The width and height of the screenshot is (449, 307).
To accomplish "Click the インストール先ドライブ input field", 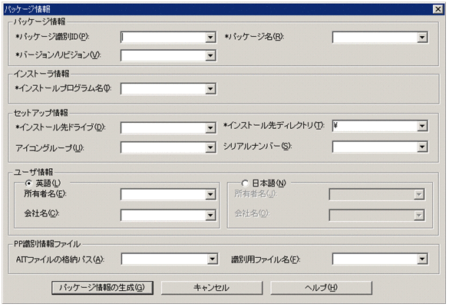I will click(x=163, y=127).
